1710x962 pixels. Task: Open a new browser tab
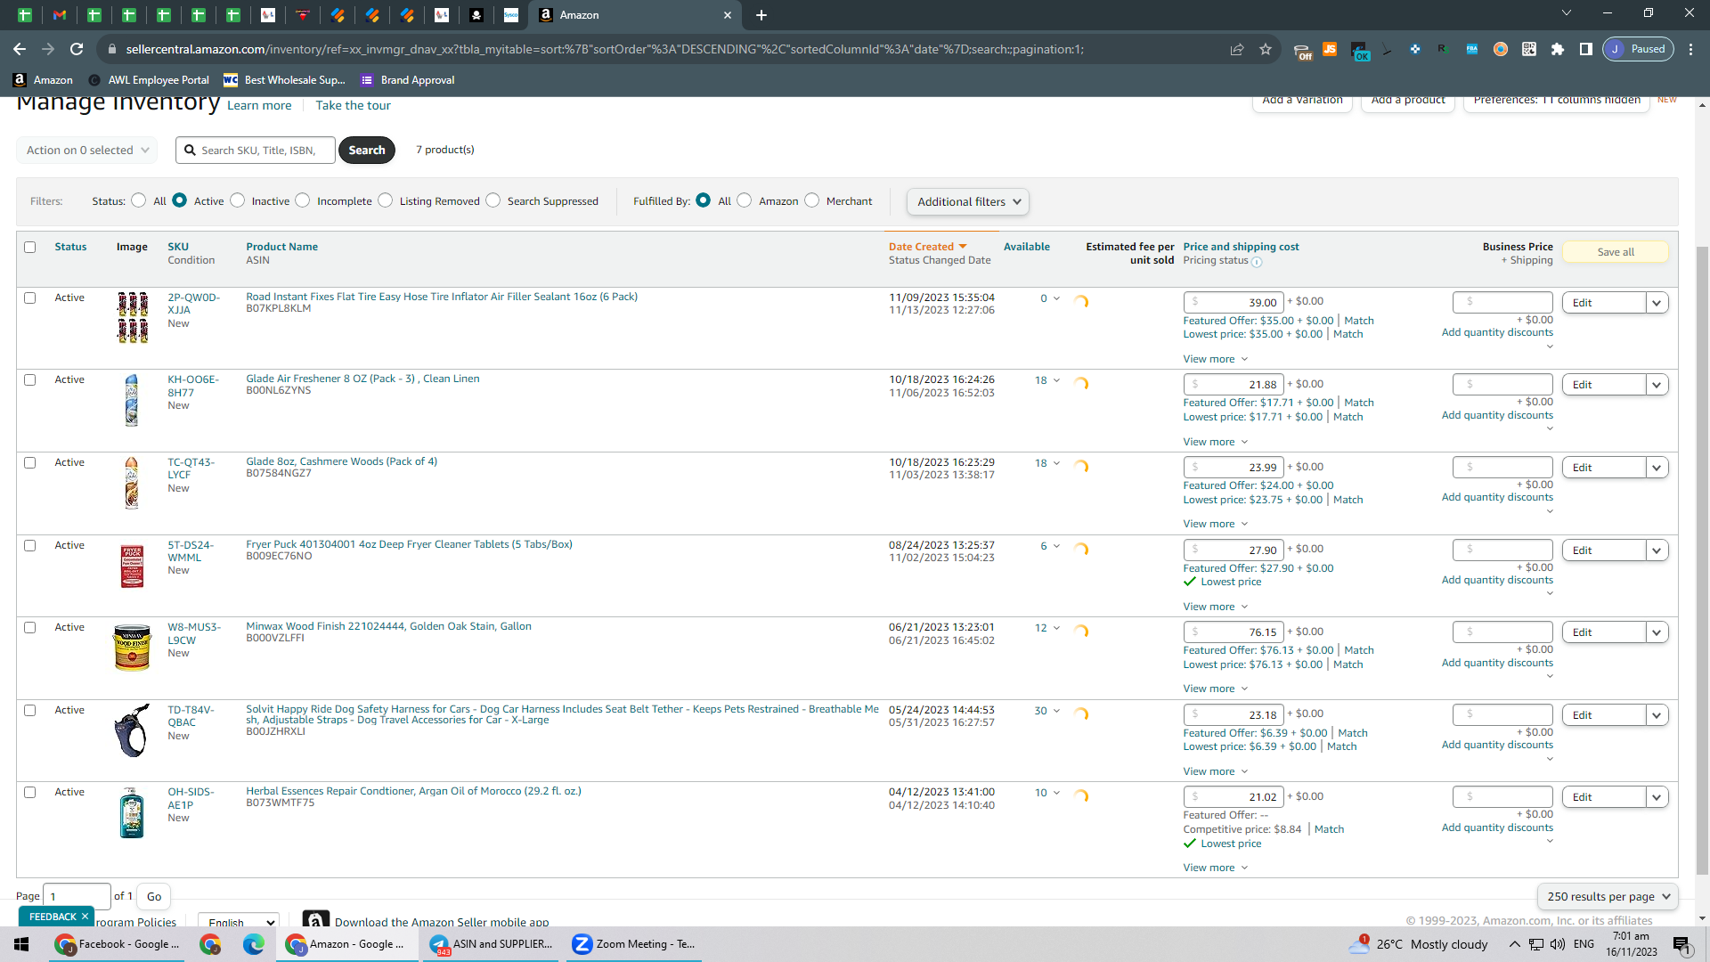coord(761,15)
